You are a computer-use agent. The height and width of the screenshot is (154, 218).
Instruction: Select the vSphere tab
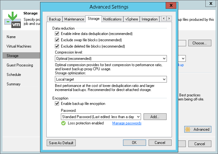click(x=131, y=19)
